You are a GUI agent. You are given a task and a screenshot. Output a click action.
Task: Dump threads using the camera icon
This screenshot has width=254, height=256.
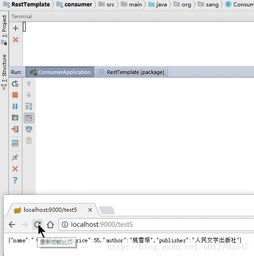tap(15, 118)
